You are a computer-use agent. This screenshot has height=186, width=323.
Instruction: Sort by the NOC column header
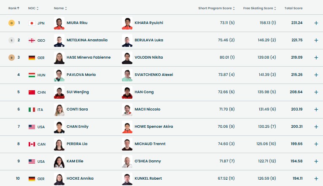(33, 8)
